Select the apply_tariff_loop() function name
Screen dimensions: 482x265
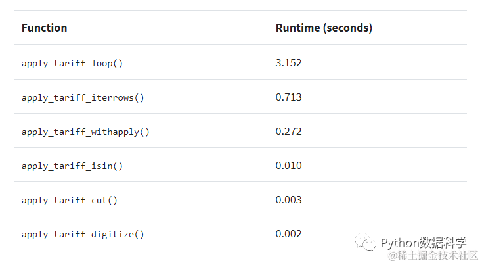coord(72,64)
